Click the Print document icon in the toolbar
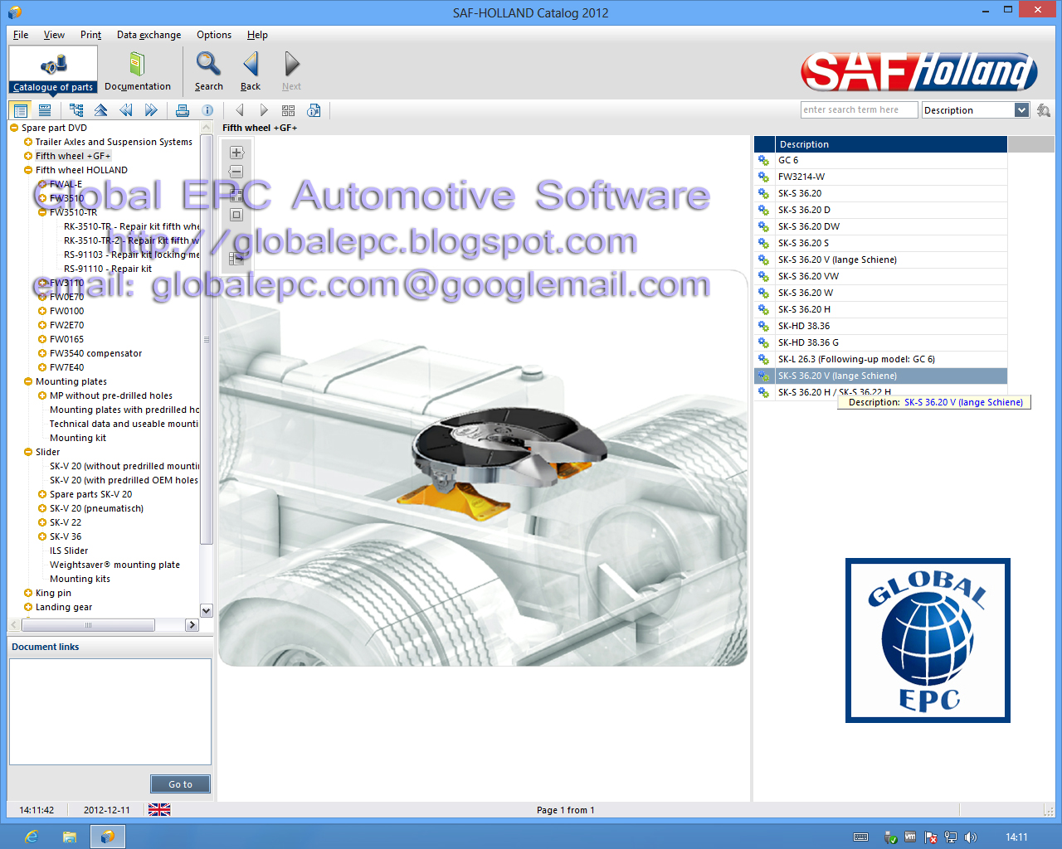This screenshot has height=849, width=1062. tap(183, 109)
